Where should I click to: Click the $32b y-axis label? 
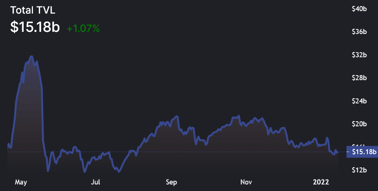[x=359, y=55]
